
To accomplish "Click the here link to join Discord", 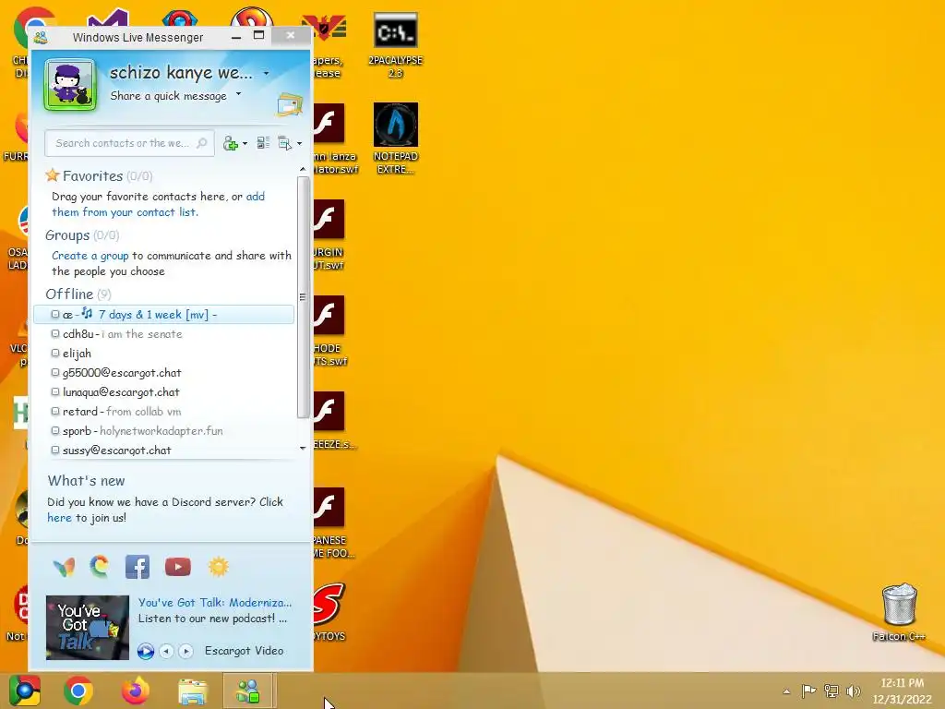I will click(x=59, y=518).
